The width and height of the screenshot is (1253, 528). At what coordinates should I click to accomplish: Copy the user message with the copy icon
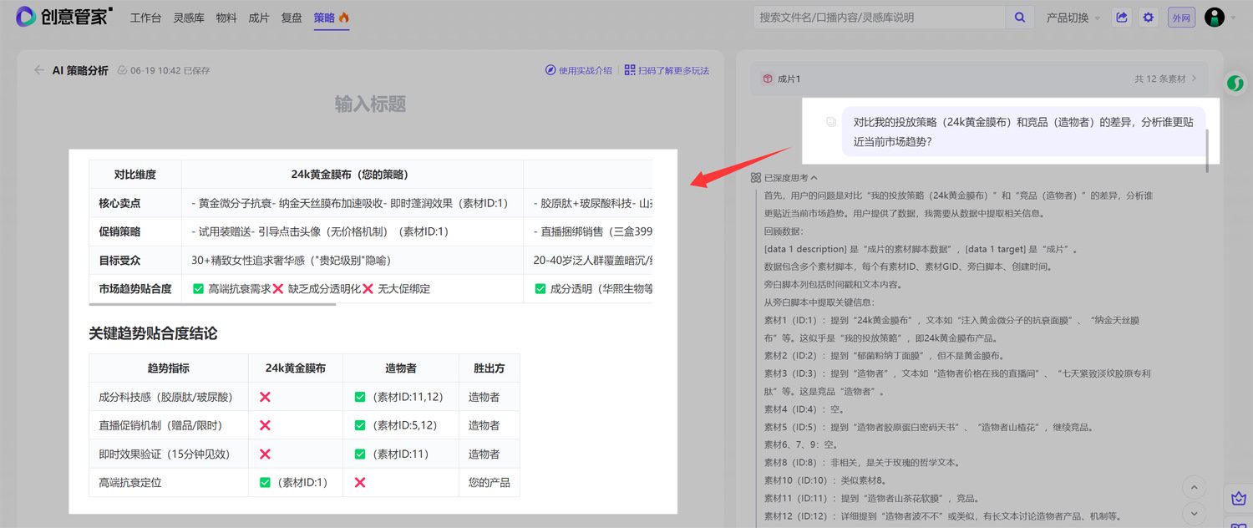[x=831, y=122]
